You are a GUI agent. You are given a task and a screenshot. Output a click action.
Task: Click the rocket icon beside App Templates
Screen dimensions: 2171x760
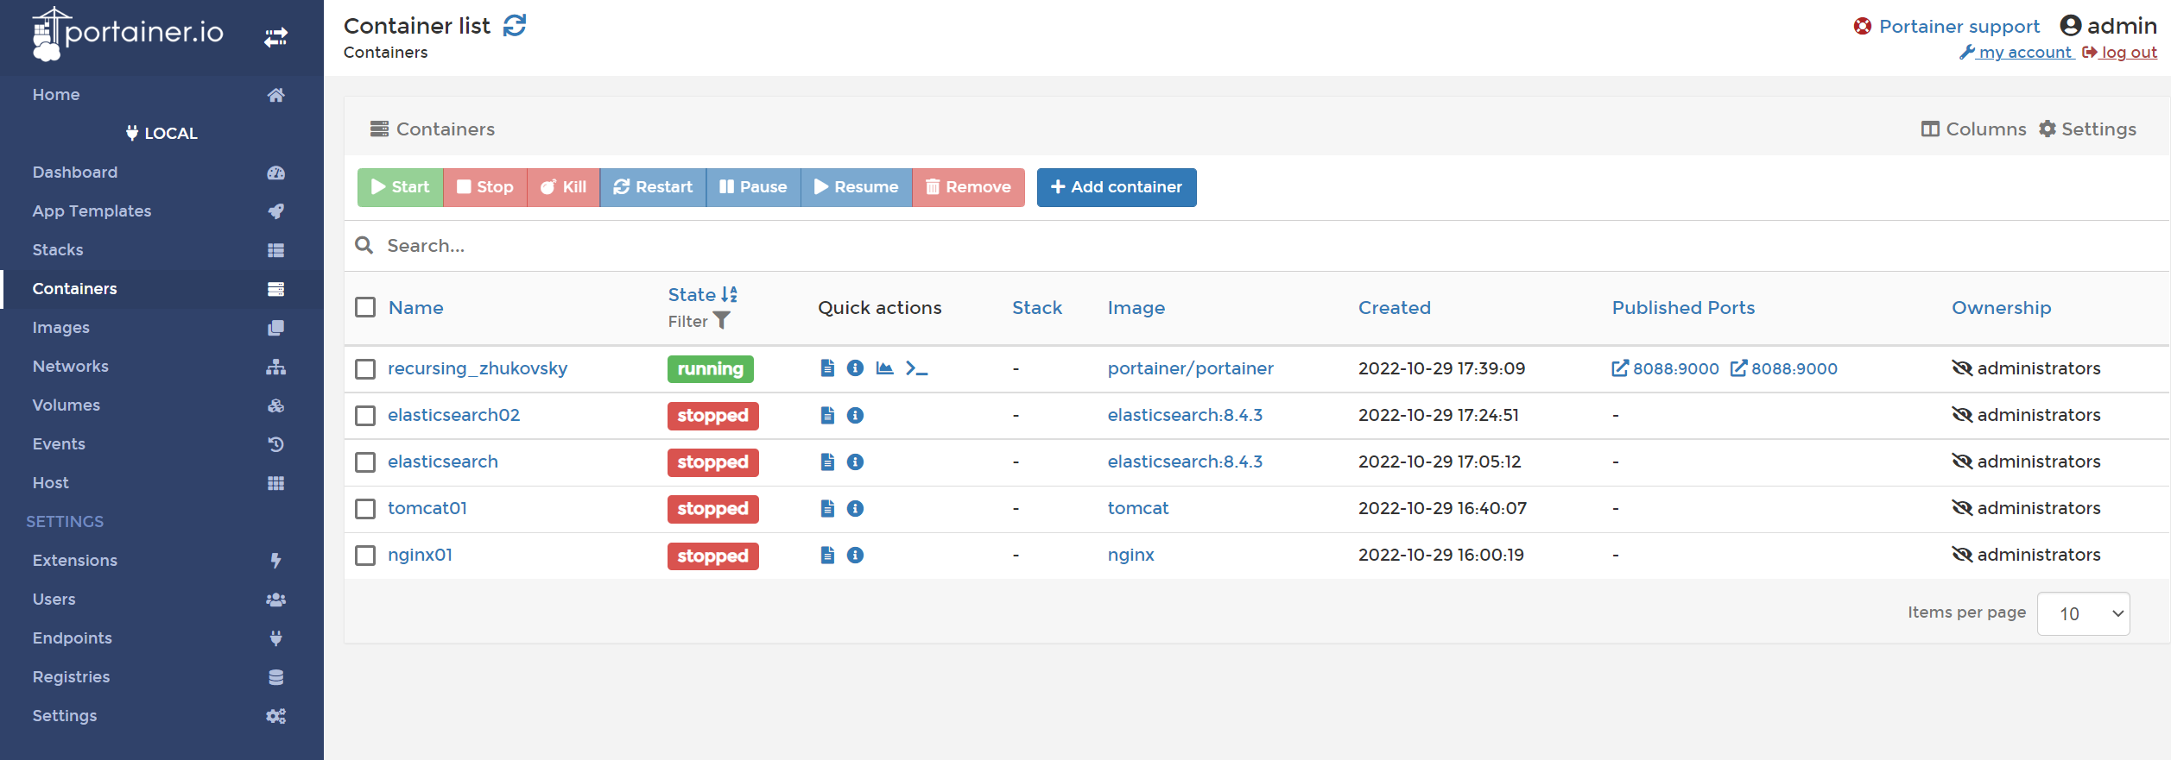pos(275,211)
